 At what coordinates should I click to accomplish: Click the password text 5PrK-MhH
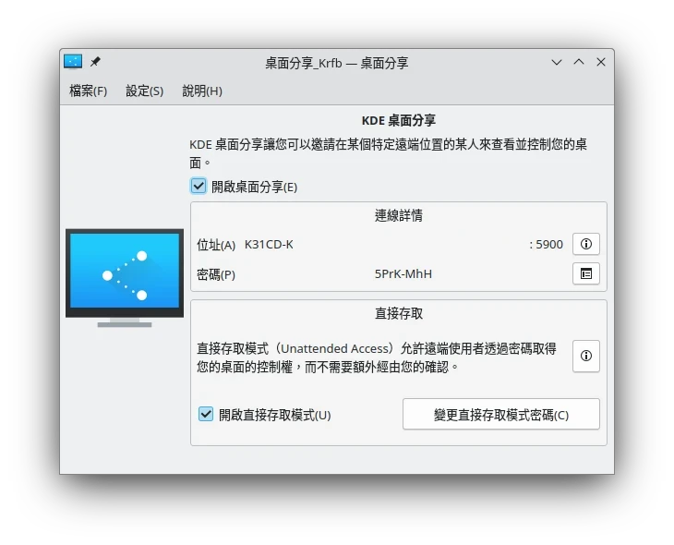tap(403, 274)
